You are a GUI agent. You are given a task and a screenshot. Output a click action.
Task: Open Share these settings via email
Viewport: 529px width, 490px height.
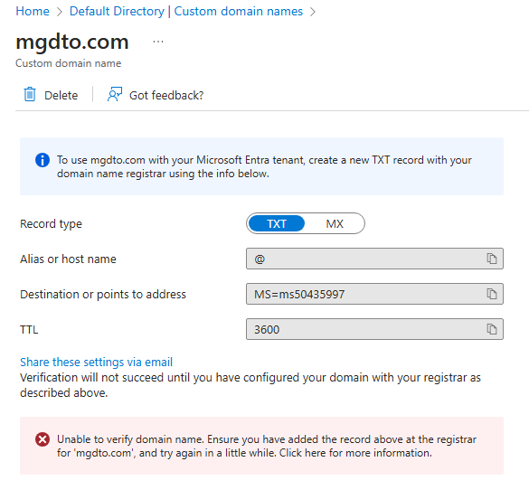point(96,362)
